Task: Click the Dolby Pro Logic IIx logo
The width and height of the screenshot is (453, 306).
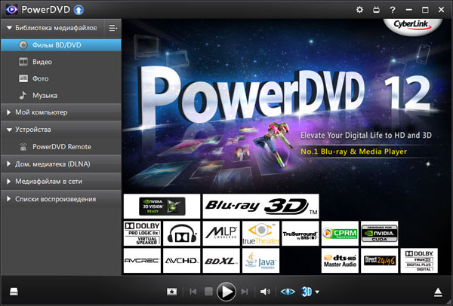Action: tap(142, 234)
